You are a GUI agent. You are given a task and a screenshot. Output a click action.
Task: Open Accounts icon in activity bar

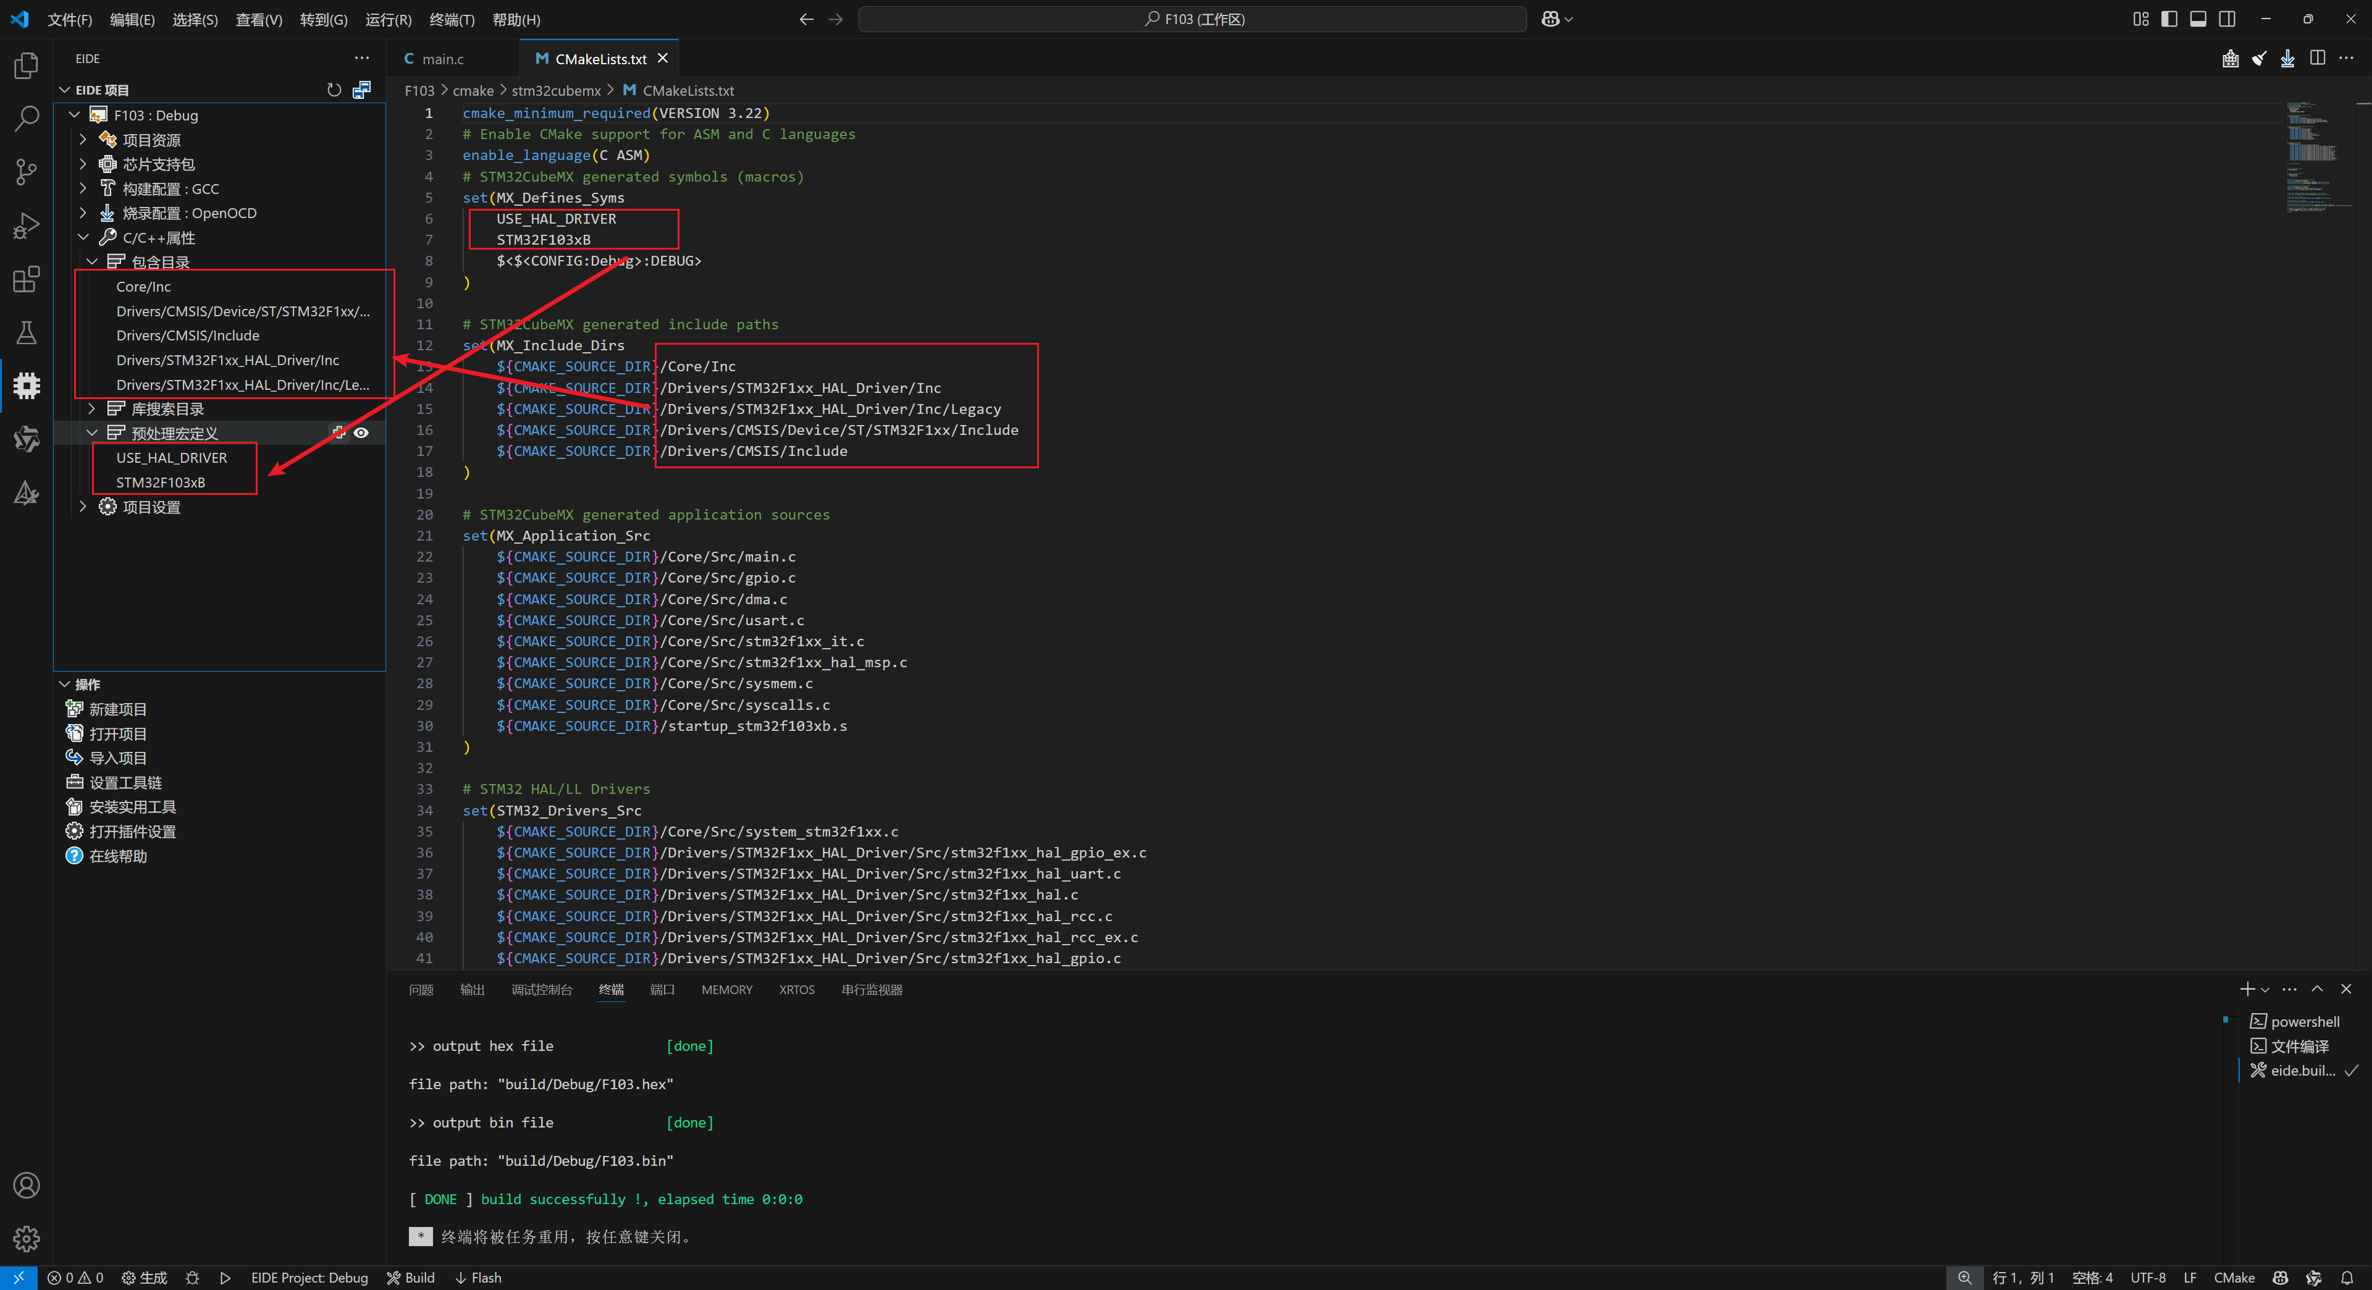coord(27,1185)
